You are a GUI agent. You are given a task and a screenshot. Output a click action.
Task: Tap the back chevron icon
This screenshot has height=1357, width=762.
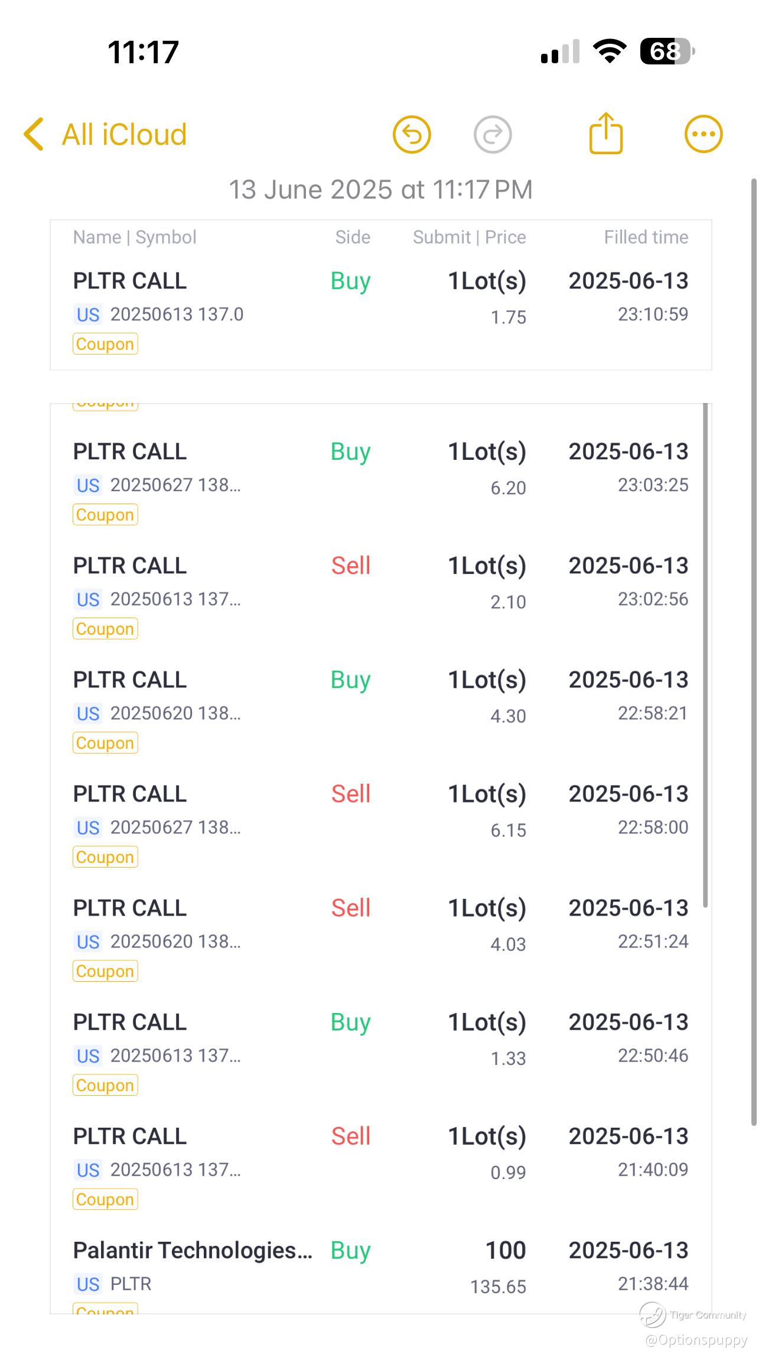coord(34,134)
